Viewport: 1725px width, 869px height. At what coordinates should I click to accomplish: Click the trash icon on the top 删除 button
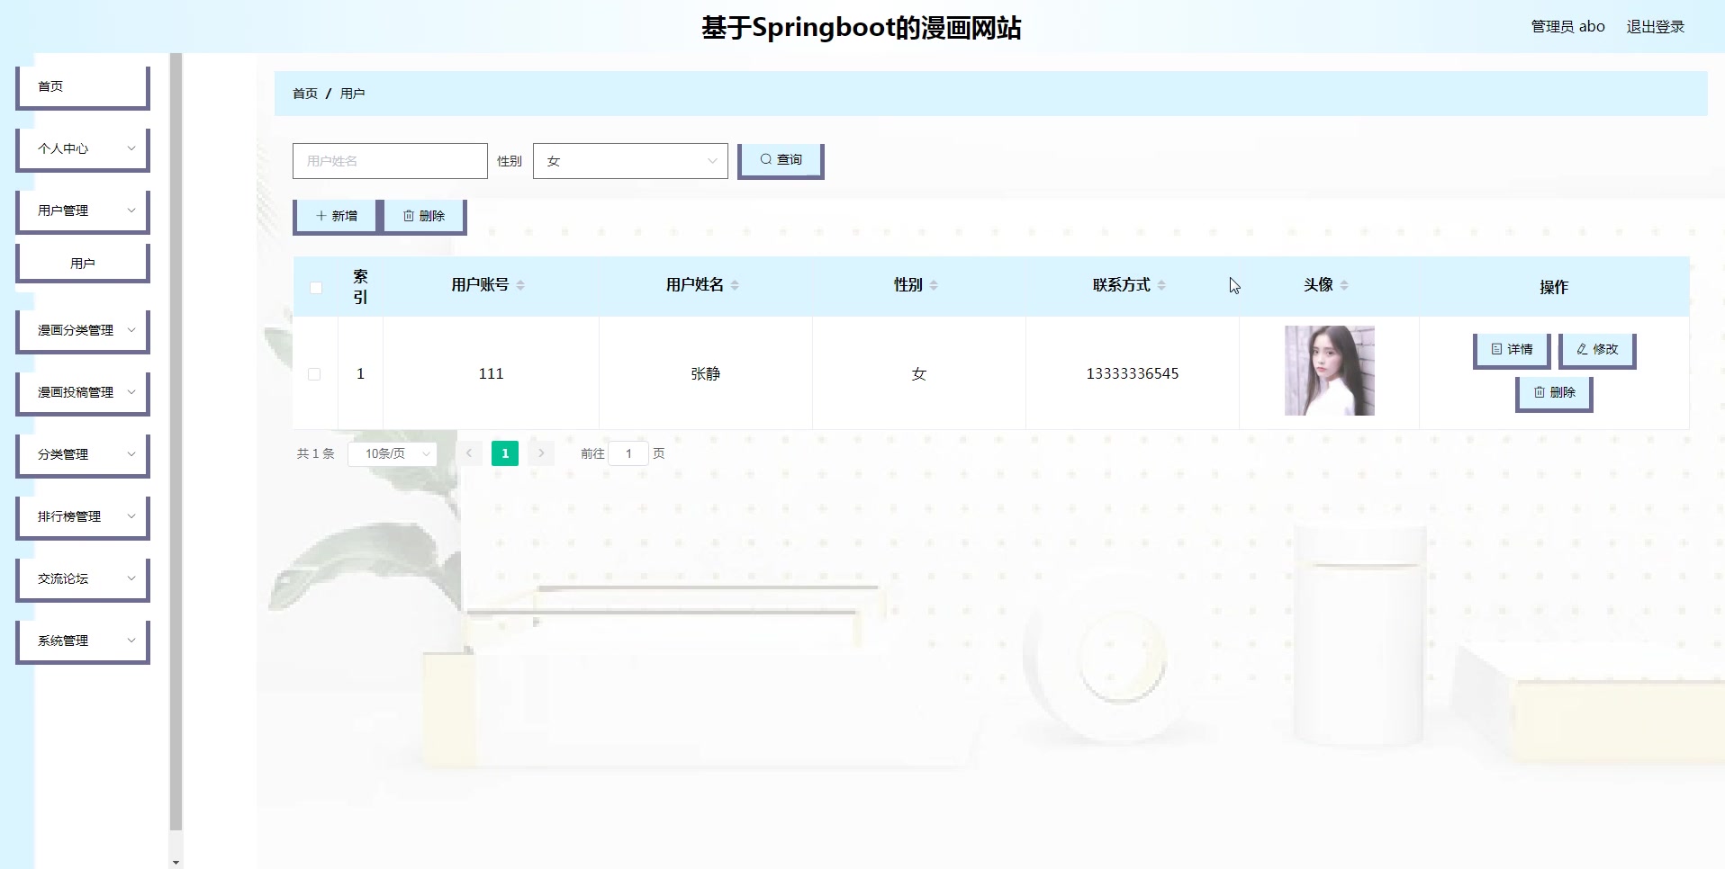[408, 216]
